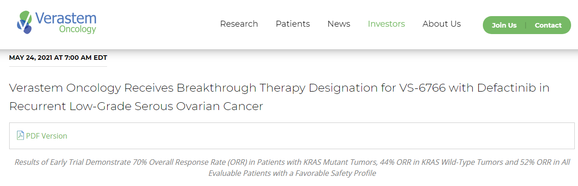Click the Contact button

(548, 25)
